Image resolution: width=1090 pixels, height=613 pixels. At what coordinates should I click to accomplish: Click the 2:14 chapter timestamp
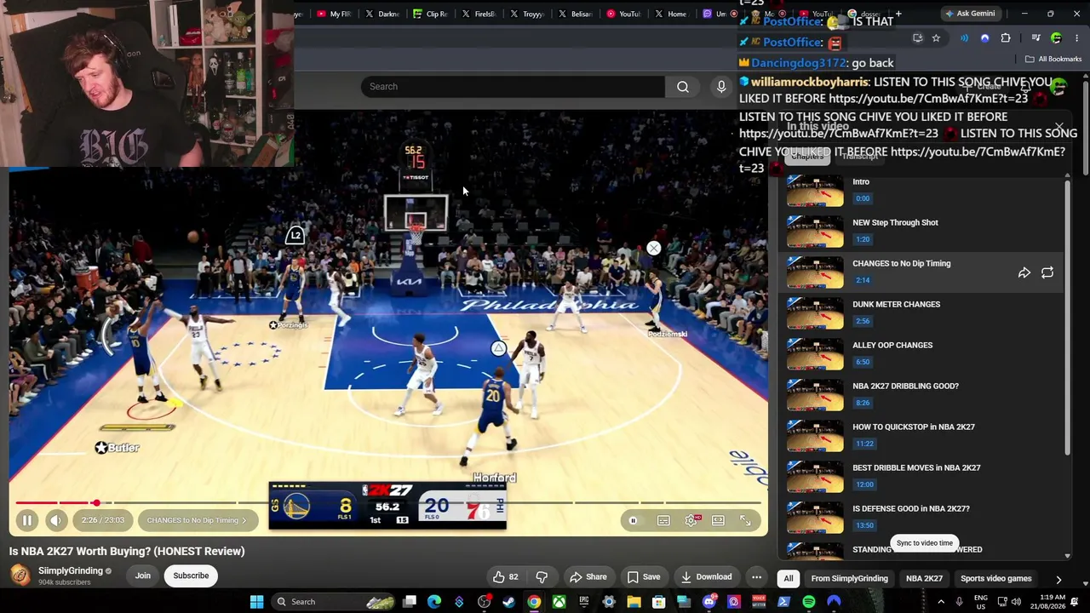863,280
